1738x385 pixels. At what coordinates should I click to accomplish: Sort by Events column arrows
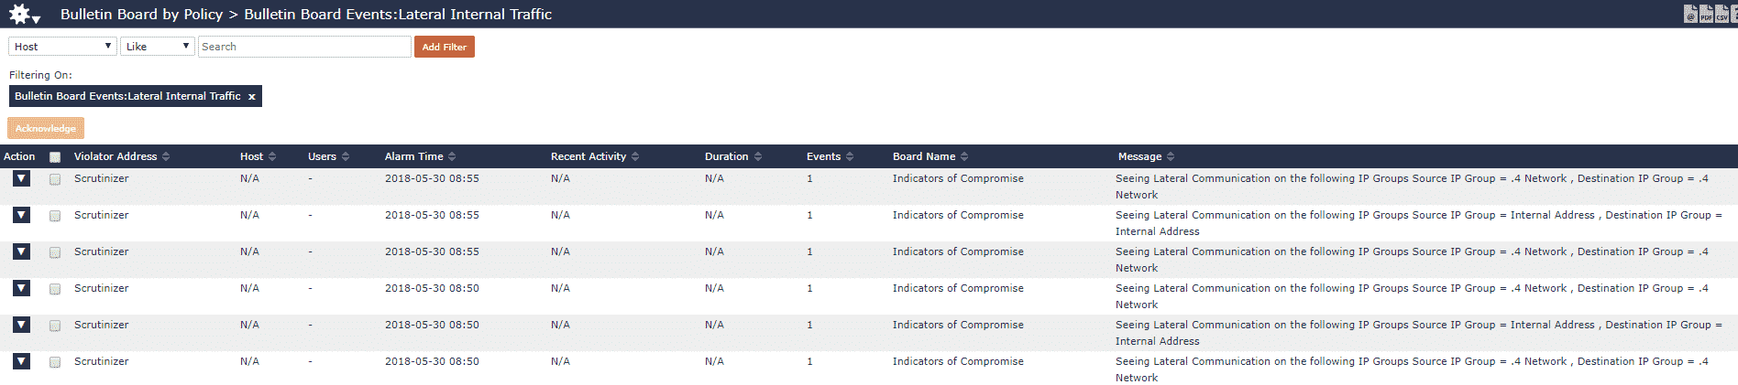click(x=850, y=156)
